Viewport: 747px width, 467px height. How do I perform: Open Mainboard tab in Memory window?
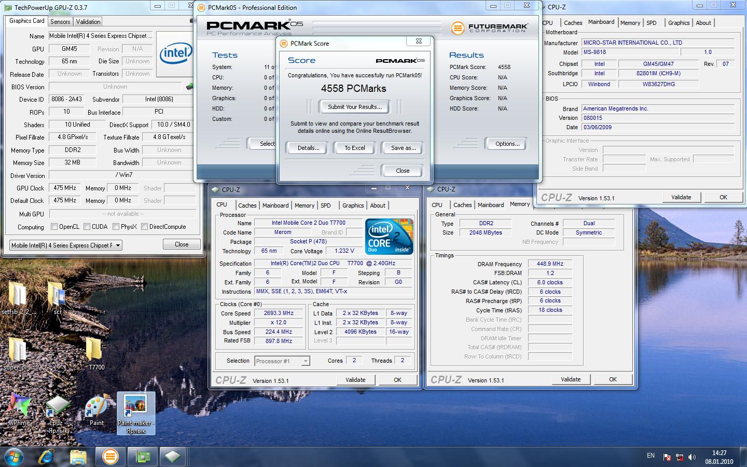[x=491, y=205]
